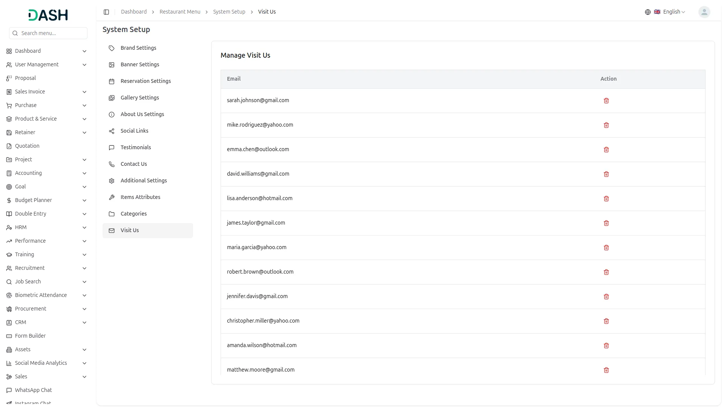Click trash icon next to amanda.wilson@hotmail.com

[606, 346]
